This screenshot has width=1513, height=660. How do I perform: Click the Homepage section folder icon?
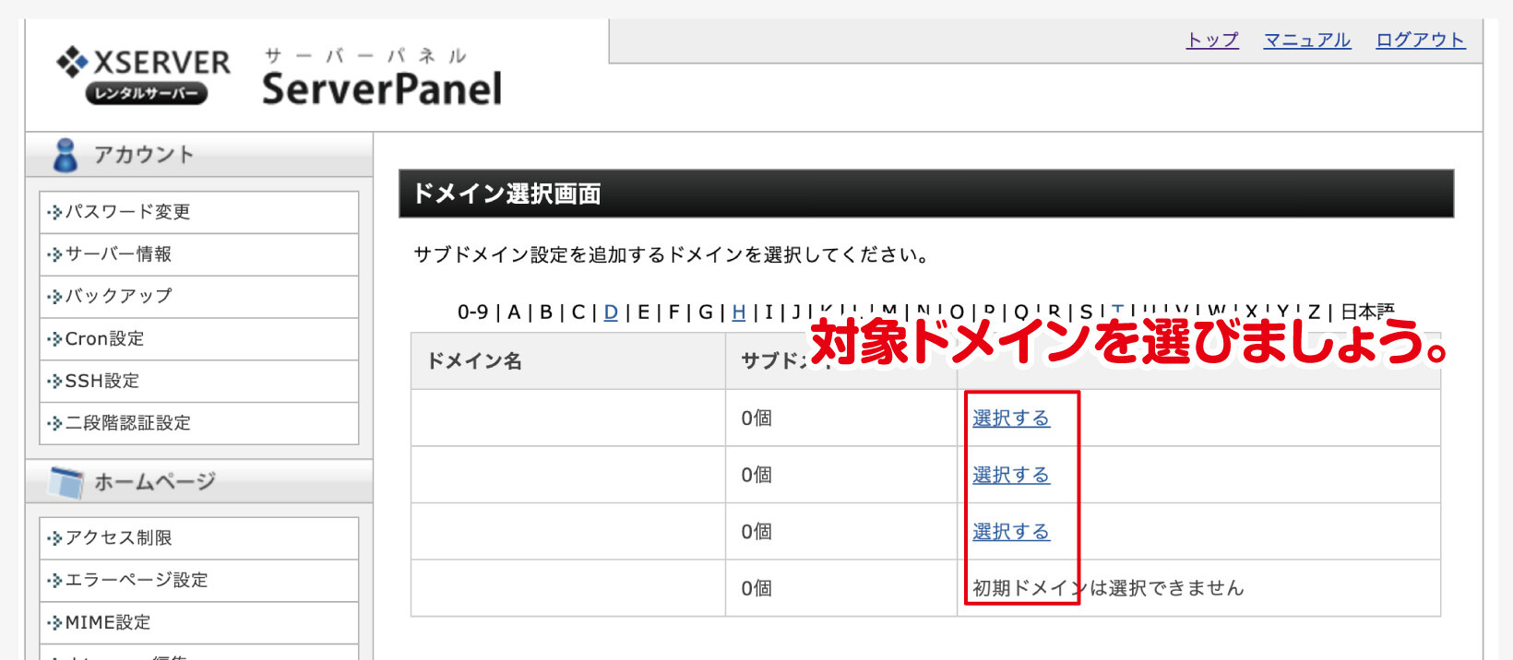pyautogui.click(x=66, y=482)
